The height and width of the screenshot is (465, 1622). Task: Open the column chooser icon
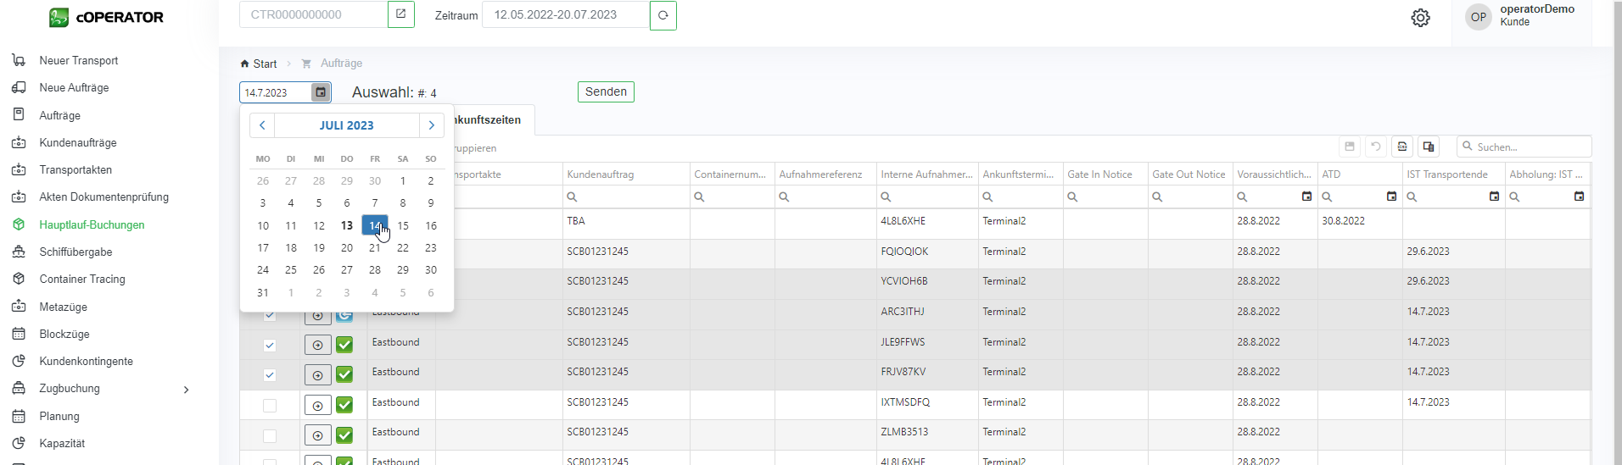coord(1429,147)
